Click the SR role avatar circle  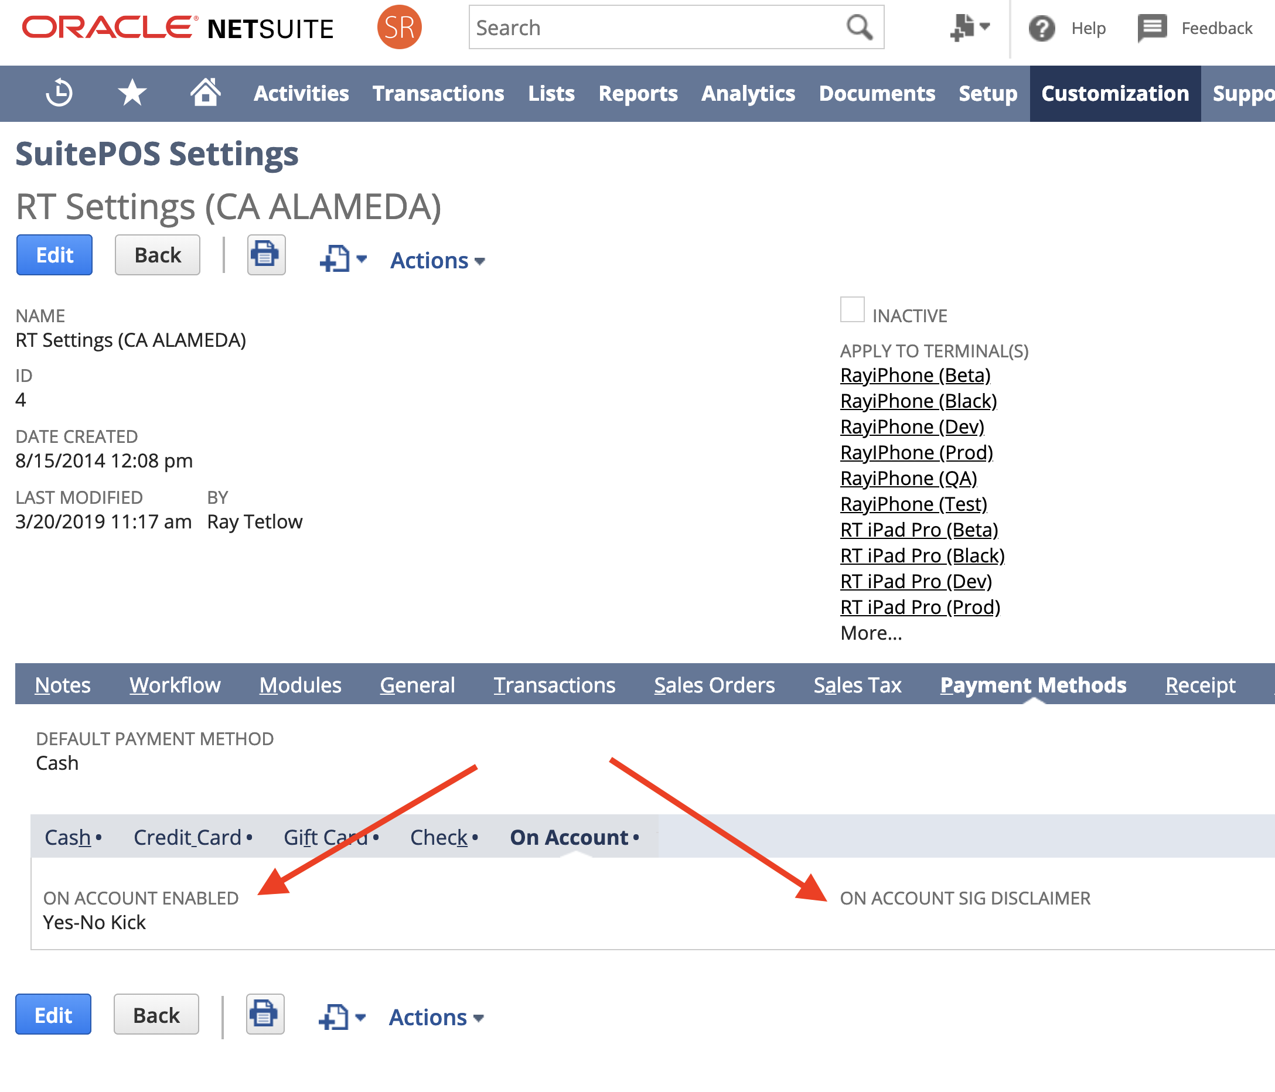point(399,28)
